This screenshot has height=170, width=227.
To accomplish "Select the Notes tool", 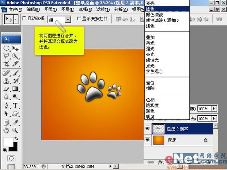I will click(x=6, y=123).
